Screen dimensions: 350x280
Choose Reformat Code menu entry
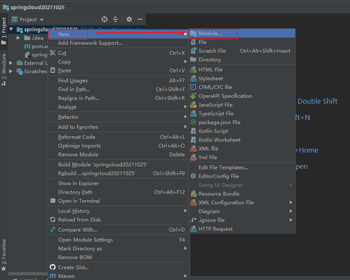[118, 137]
